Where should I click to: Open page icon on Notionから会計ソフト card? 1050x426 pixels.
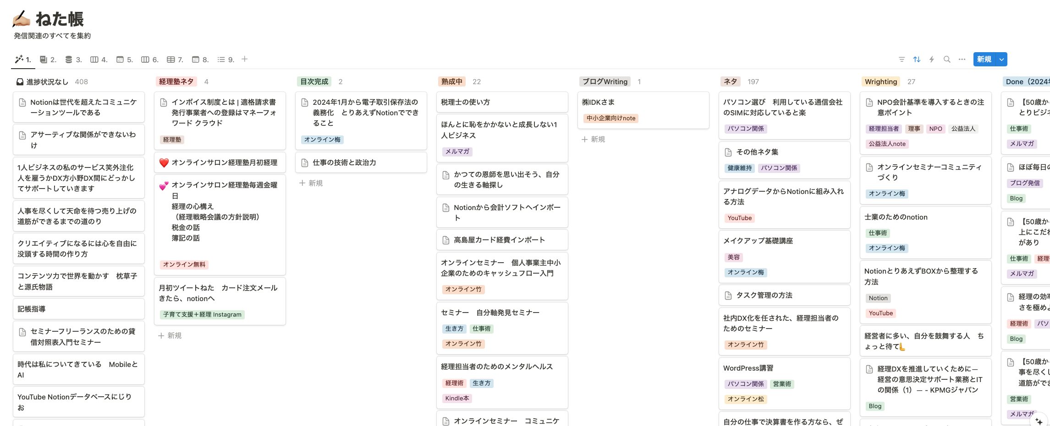446,208
